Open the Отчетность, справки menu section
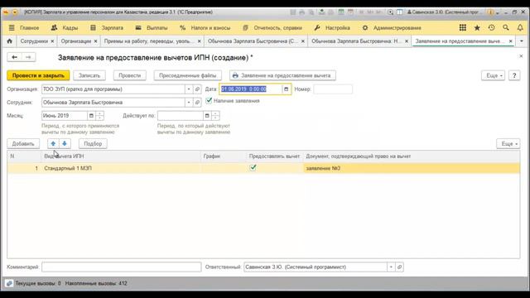Screen dimensions: 530x298 tap(278, 27)
